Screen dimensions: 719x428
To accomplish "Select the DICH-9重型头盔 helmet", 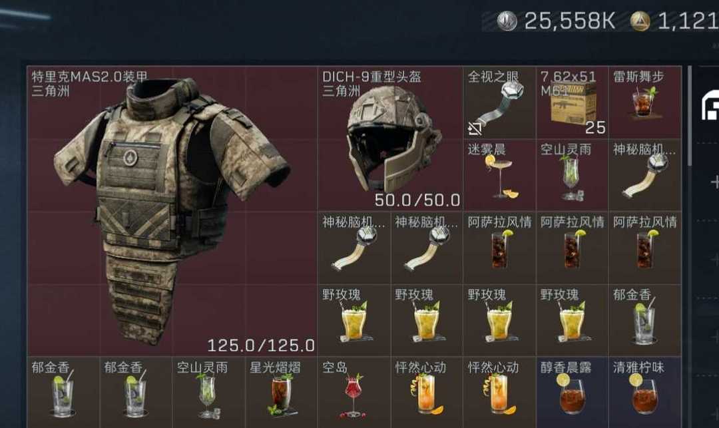I will coord(390,138).
